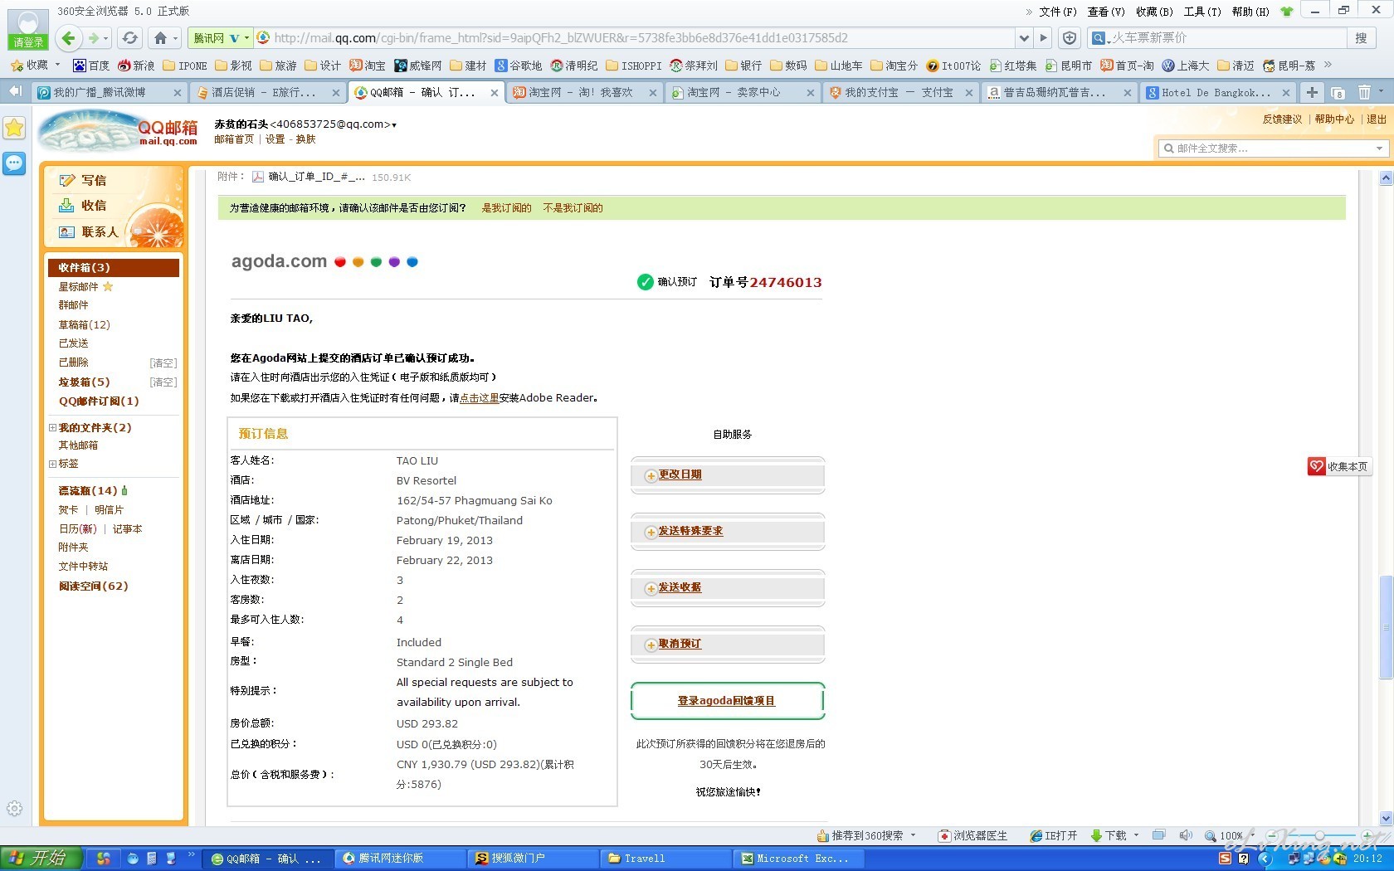Adjust the zoom slider in status bar
Viewport: 1394px width, 871px height.
(x=1319, y=835)
